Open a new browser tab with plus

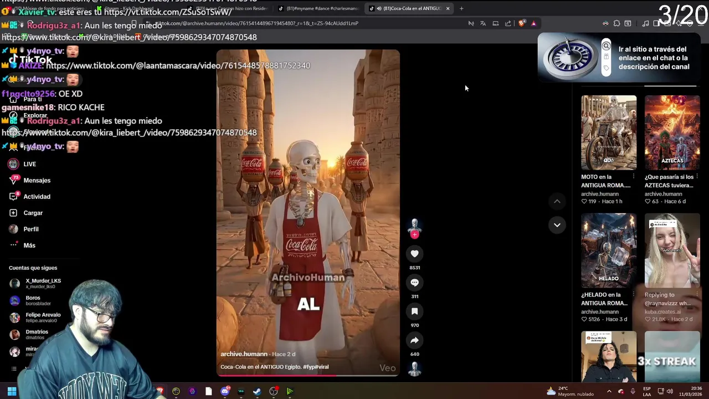(461, 8)
